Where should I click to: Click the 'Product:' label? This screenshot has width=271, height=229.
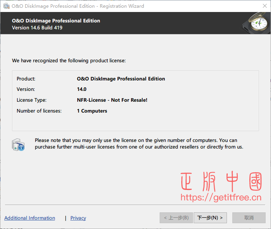click(x=26, y=79)
